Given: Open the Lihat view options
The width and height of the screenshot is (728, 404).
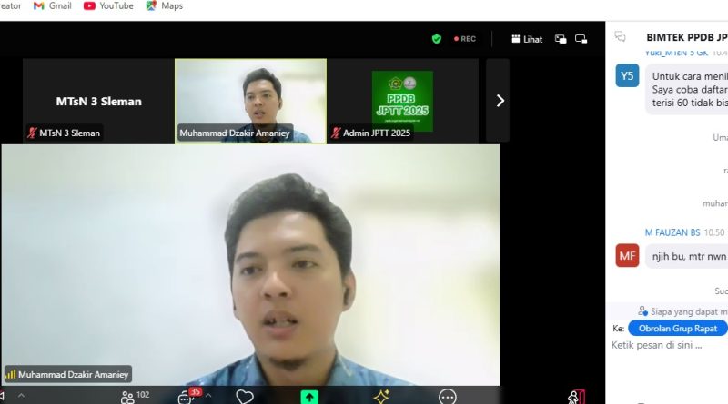Looking at the screenshot, I should 527,39.
